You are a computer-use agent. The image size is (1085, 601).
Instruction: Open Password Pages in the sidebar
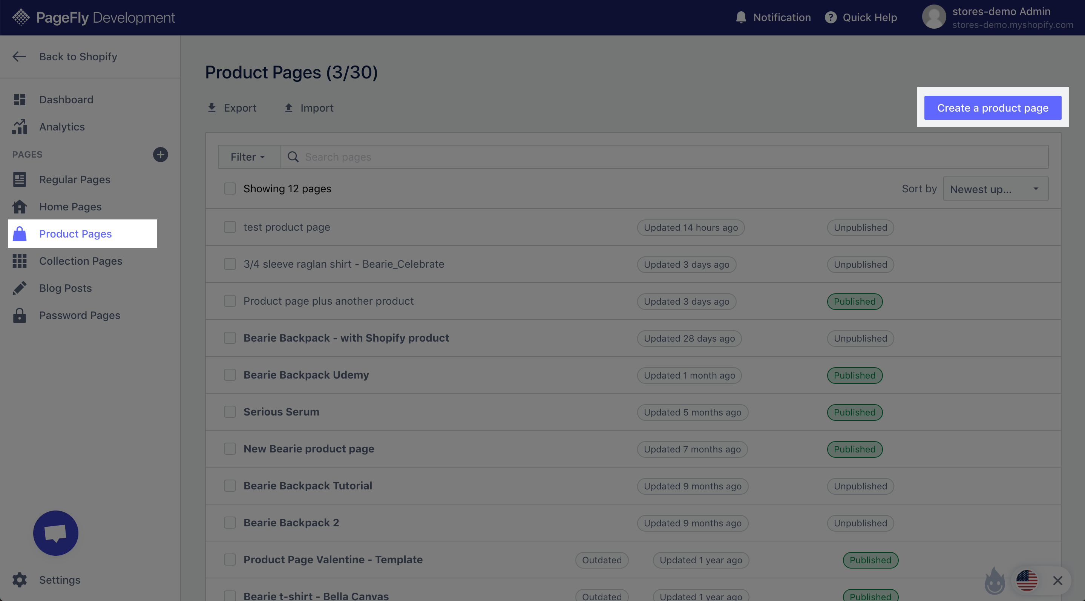80,315
